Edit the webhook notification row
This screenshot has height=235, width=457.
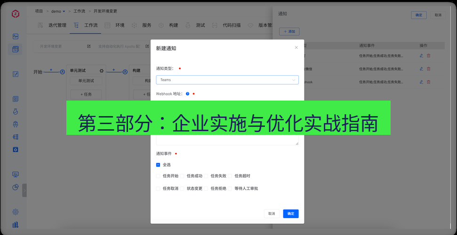[x=421, y=82]
